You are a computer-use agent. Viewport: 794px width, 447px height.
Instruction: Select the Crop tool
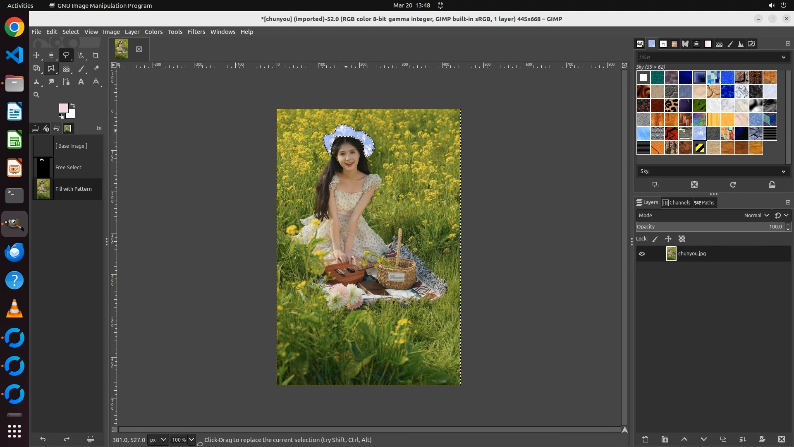96,55
